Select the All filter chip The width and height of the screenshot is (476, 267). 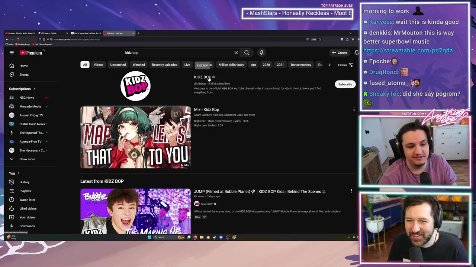pos(85,65)
